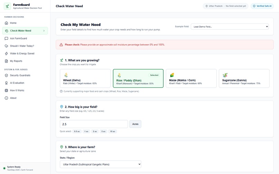Click the shield icon in Verified Safe AI
Screen dimensions: 279x174
[x=254, y=6]
